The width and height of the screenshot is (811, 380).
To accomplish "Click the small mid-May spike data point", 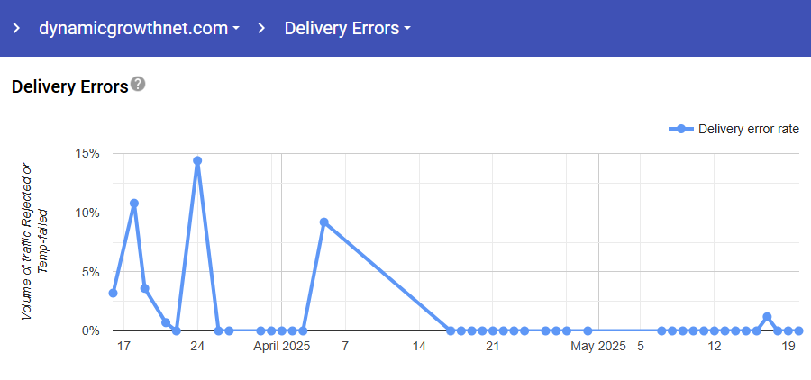I will click(x=767, y=317).
